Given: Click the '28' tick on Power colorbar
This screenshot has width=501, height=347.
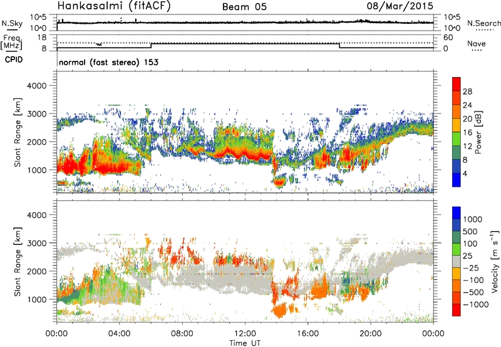Looking at the screenshot, I should pos(467,91).
